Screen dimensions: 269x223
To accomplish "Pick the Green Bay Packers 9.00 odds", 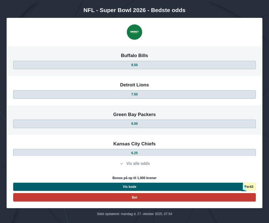I will coord(134,124).
